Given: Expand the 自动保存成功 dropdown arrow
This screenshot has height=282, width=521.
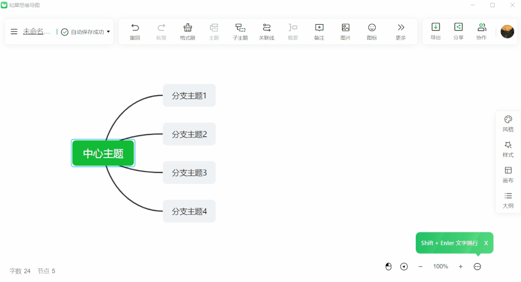Looking at the screenshot, I should [109, 31].
